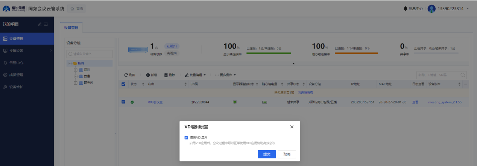
Task: Close the VDI应用设置 dialog with X
Action: pyautogui.click(x=292, y=127)
